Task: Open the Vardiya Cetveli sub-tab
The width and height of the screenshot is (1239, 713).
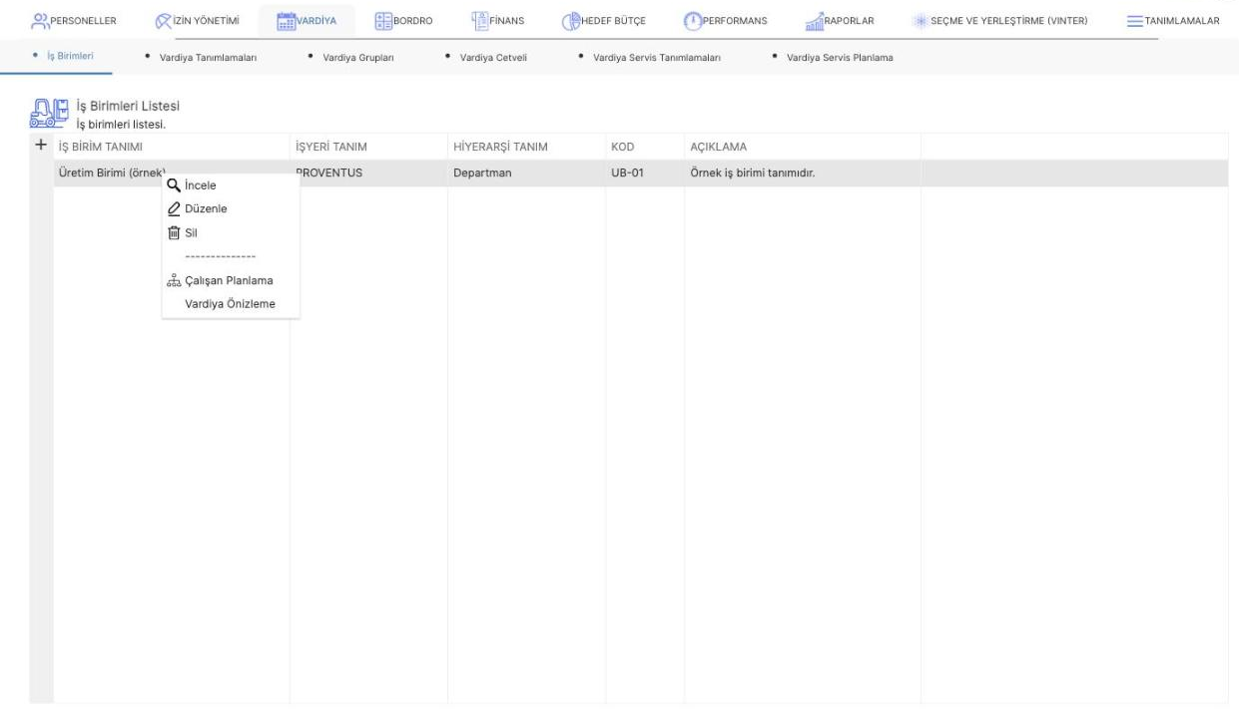Action: click(x=491, y=57)
